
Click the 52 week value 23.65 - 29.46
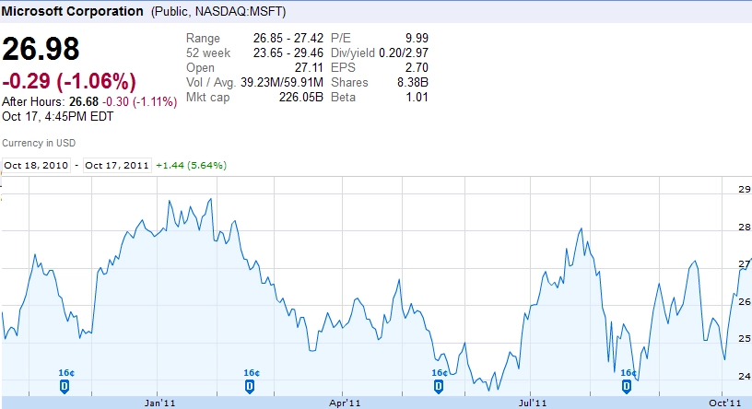click(x=288, y=53)
